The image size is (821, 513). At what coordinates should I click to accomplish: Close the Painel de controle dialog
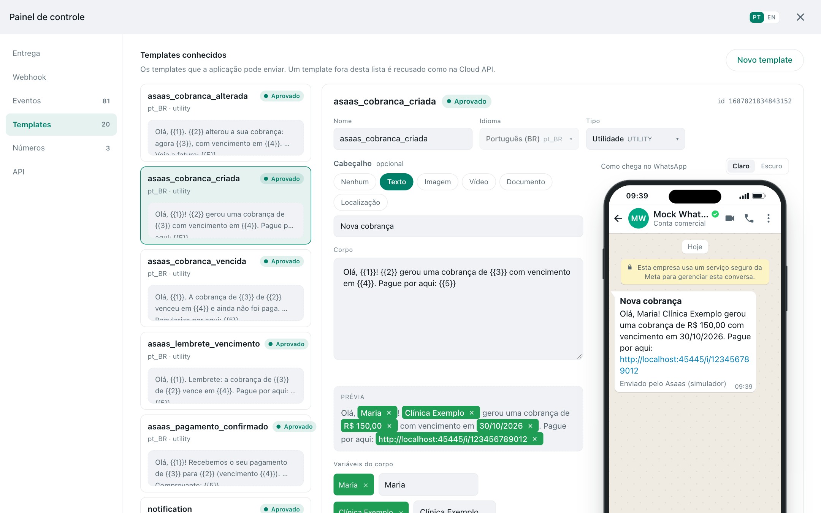click(800, 17)
